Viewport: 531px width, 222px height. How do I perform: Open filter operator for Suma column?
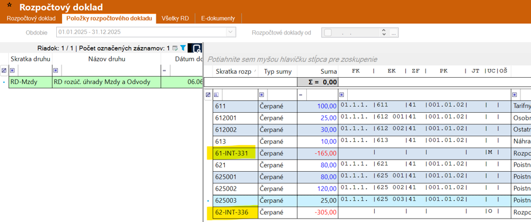[300, 95]
